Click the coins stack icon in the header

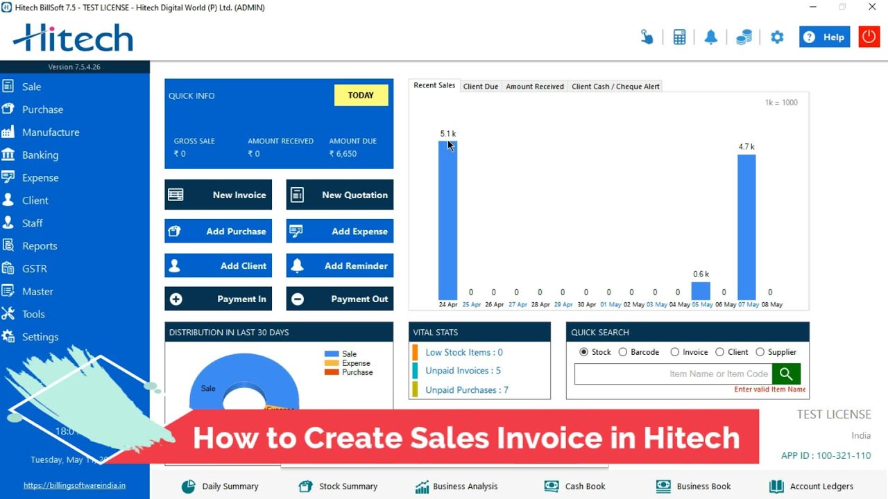(744, 37)
